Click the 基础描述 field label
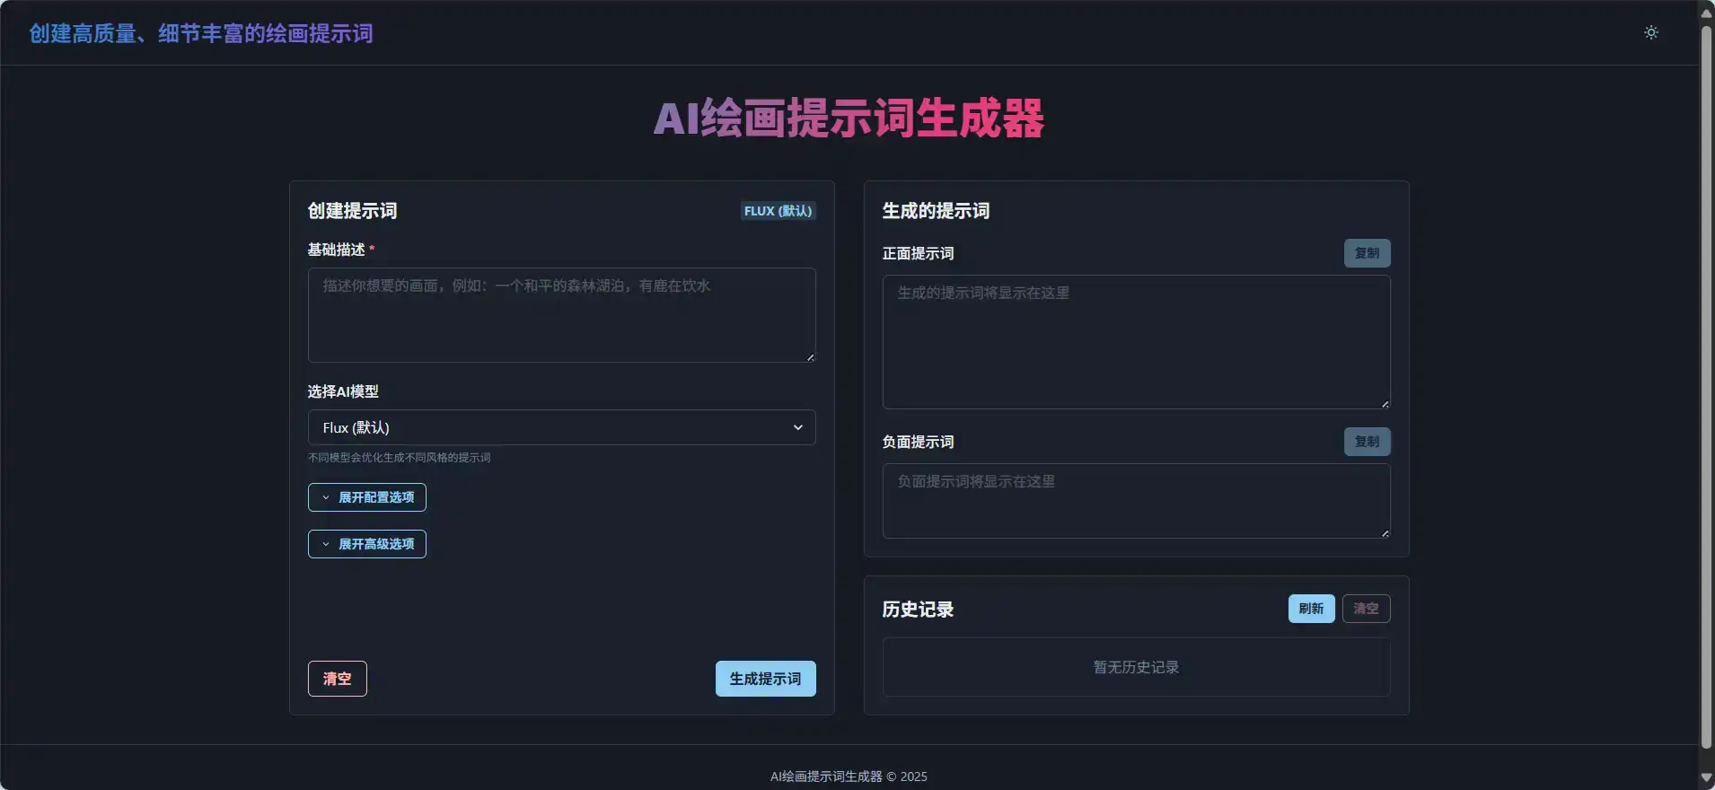 [337, 250]
